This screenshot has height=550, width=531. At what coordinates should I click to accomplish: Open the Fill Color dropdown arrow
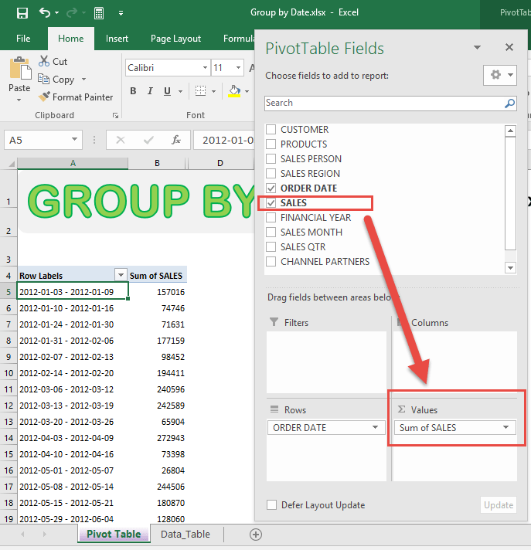point(247,92)
